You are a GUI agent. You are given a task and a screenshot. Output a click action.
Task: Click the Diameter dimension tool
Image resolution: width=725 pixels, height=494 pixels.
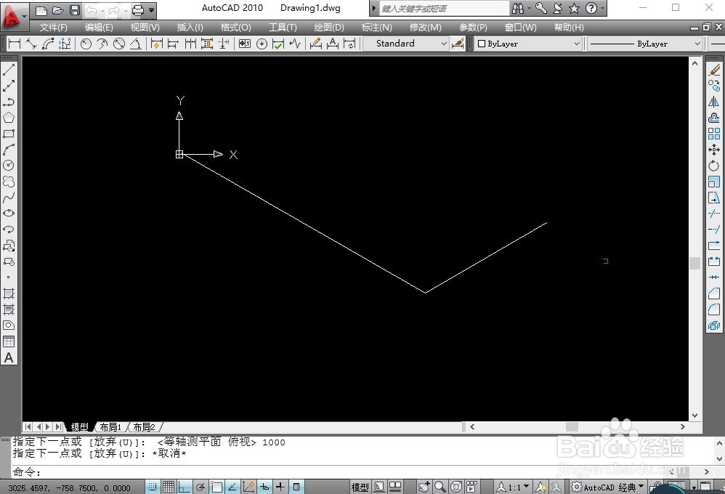pyautogui.click(x=119, y=44)
